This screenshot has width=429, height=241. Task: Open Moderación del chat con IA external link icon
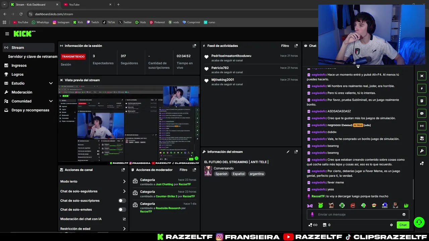click(124, 219)
